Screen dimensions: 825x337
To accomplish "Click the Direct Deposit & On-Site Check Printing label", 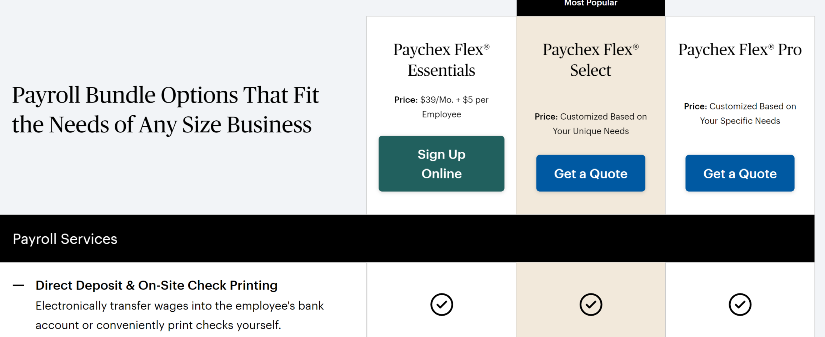I will (x=156, y=285).
